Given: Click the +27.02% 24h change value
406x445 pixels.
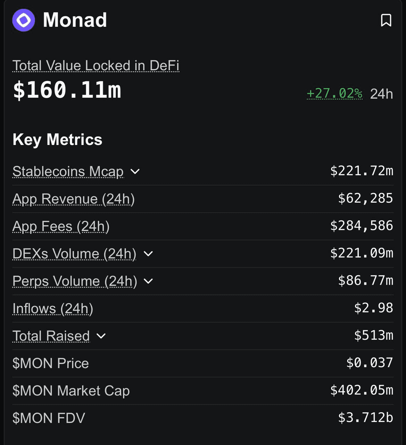Looking at the screenshot, I should pos(334,94).
